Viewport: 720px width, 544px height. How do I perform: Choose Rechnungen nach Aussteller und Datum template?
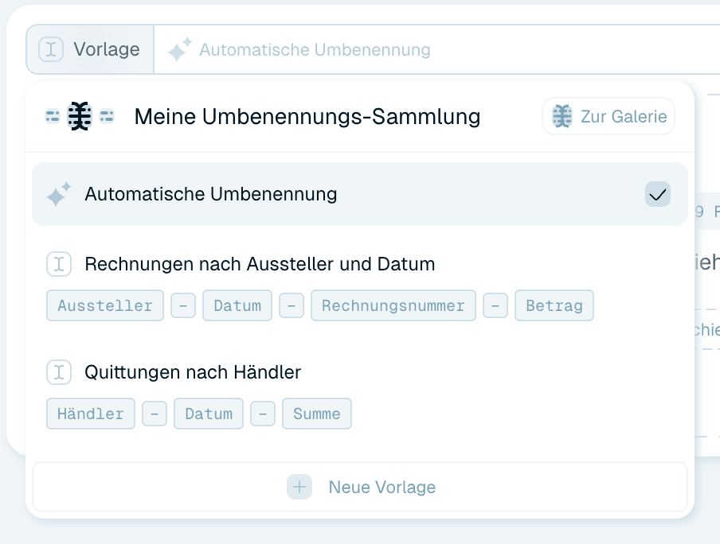coord(260,264)
